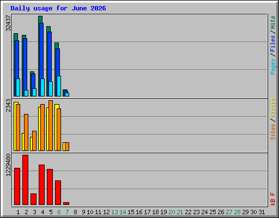This screenshot has width=279, height=218.
Task: Select the red KB bar for day 4
Action: coord(41,185)
